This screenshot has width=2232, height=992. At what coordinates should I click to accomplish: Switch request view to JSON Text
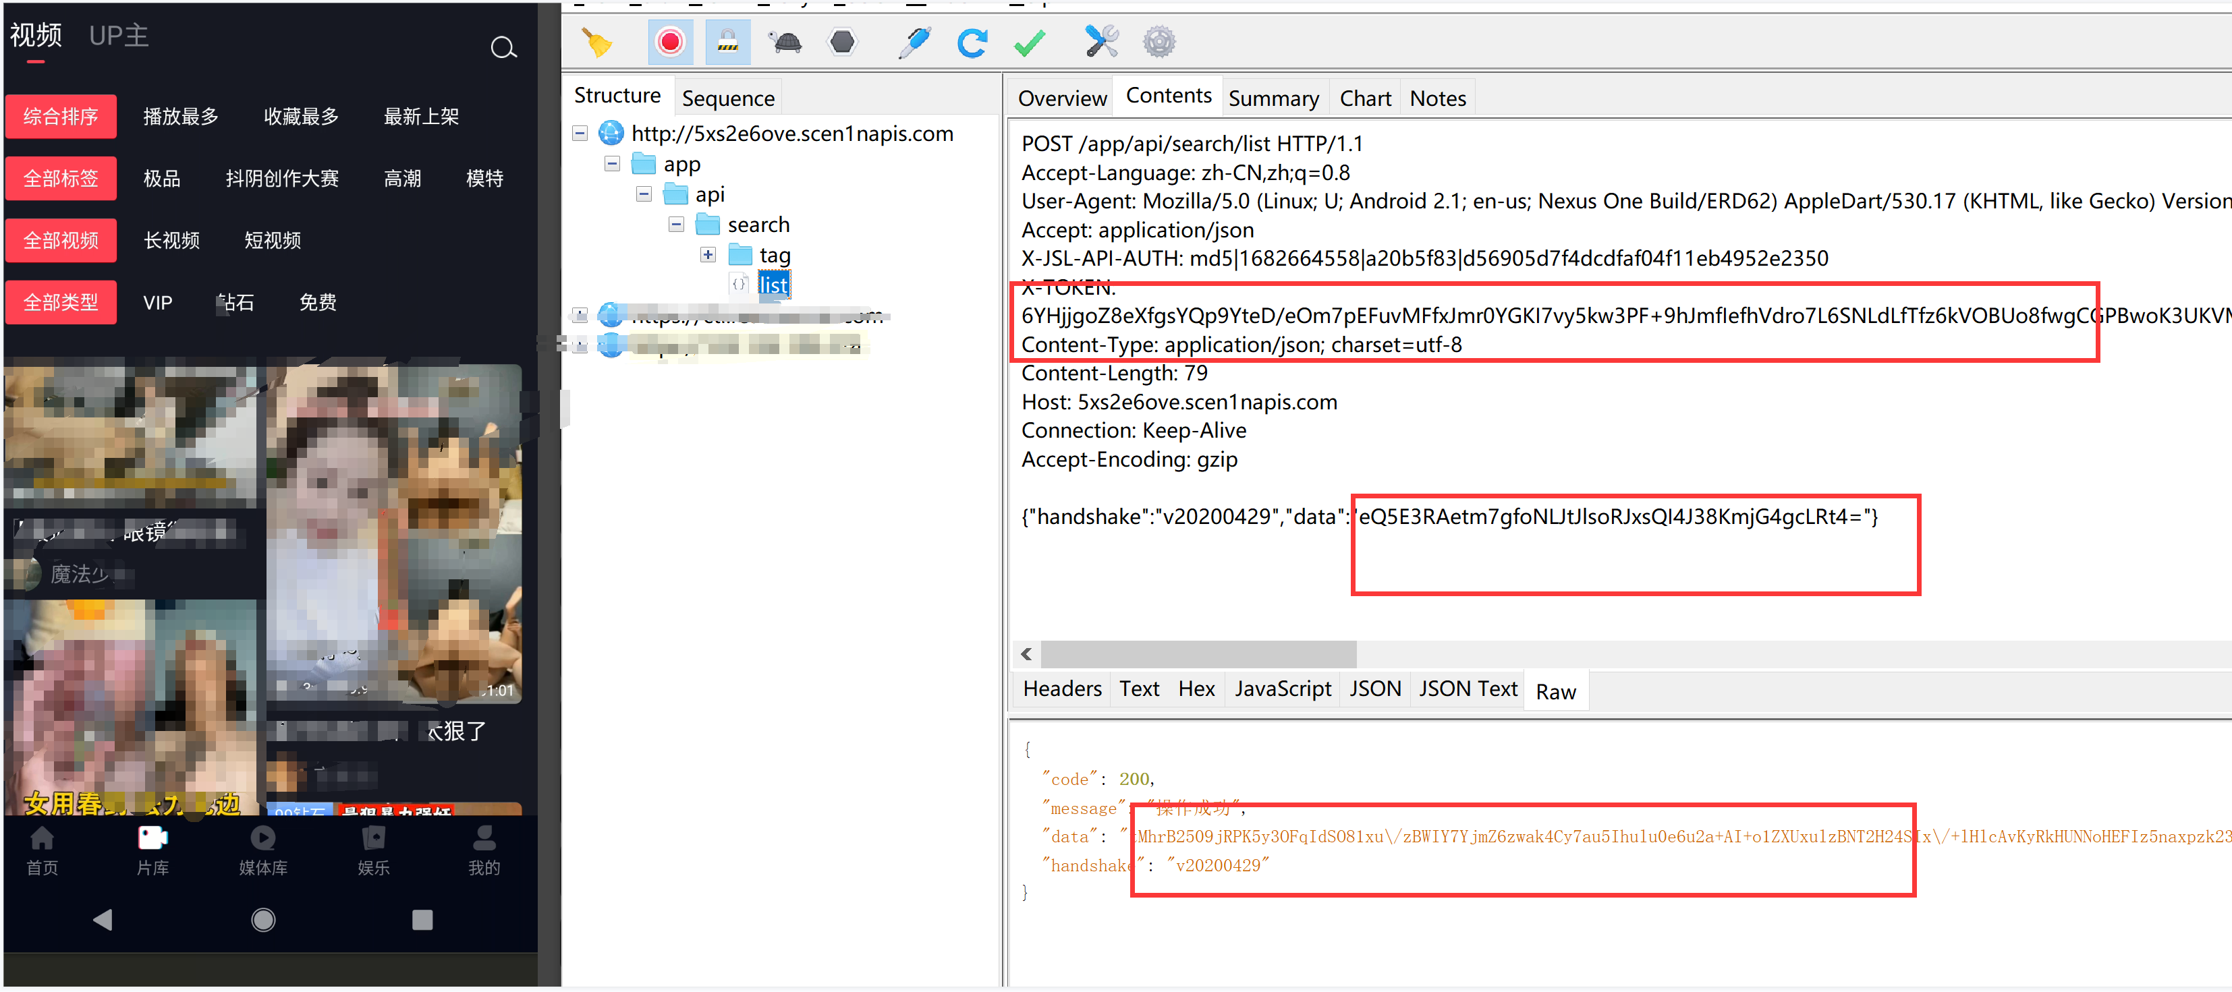pyautogui.click(x=1468, y=689)
